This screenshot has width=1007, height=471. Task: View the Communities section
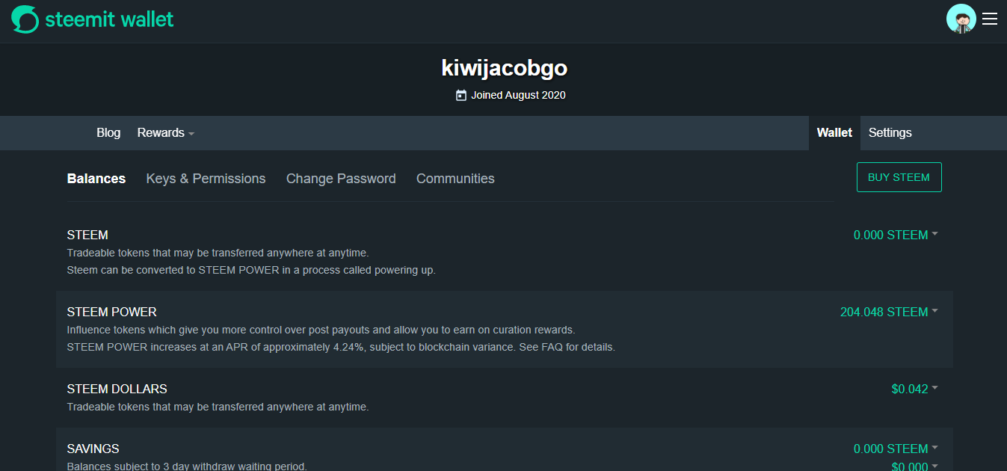455,179
